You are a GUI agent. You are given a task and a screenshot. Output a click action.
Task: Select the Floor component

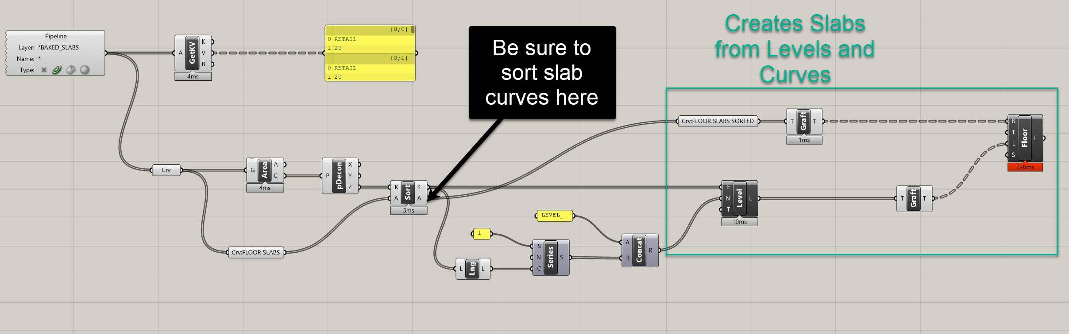point(1024,138)
